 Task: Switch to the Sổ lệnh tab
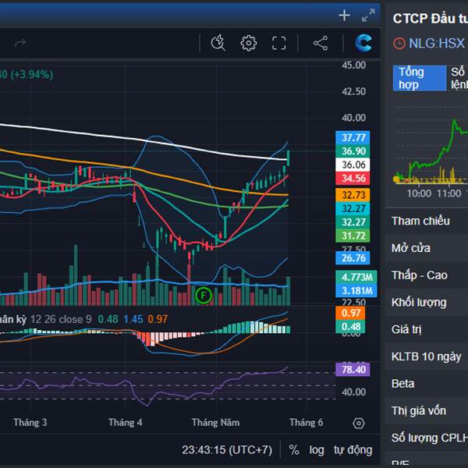coord(459,78)
